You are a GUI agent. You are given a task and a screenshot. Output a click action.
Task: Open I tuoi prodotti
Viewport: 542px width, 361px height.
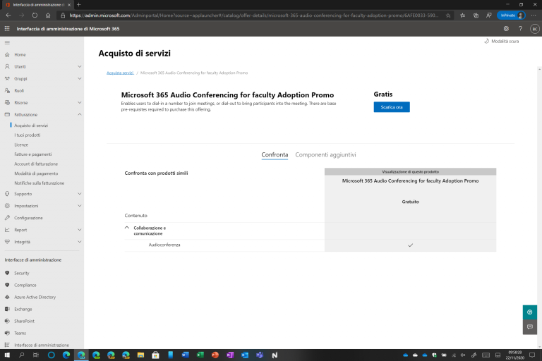(28, 135)
